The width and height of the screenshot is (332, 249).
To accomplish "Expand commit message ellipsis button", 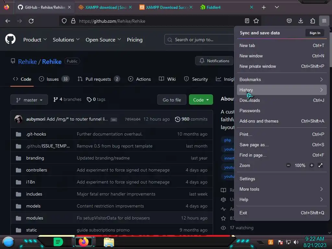I will [114, 120].
